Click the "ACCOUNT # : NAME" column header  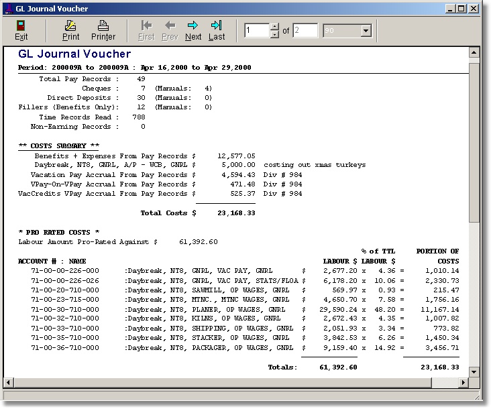(x=52, y=261)
